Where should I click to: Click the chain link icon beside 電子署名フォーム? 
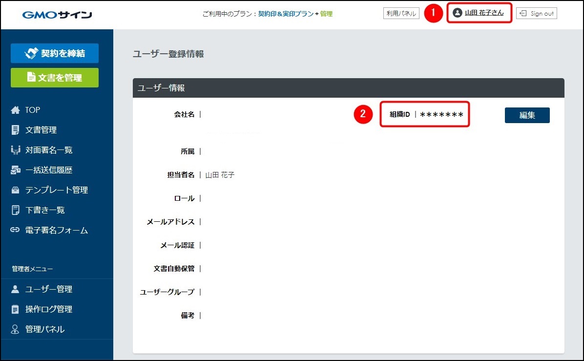pos(15,231)
